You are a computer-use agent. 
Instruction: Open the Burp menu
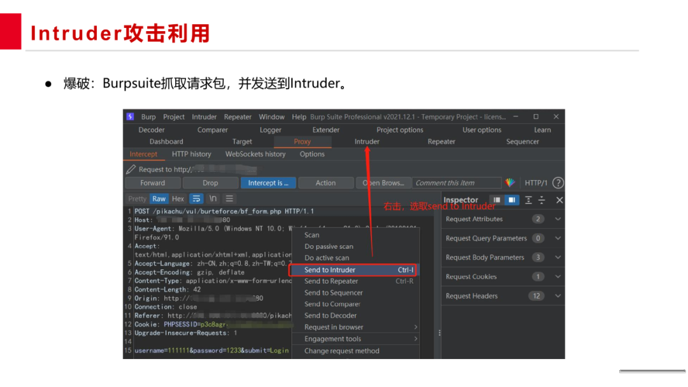pyautogui.click(x=148, y=117)
